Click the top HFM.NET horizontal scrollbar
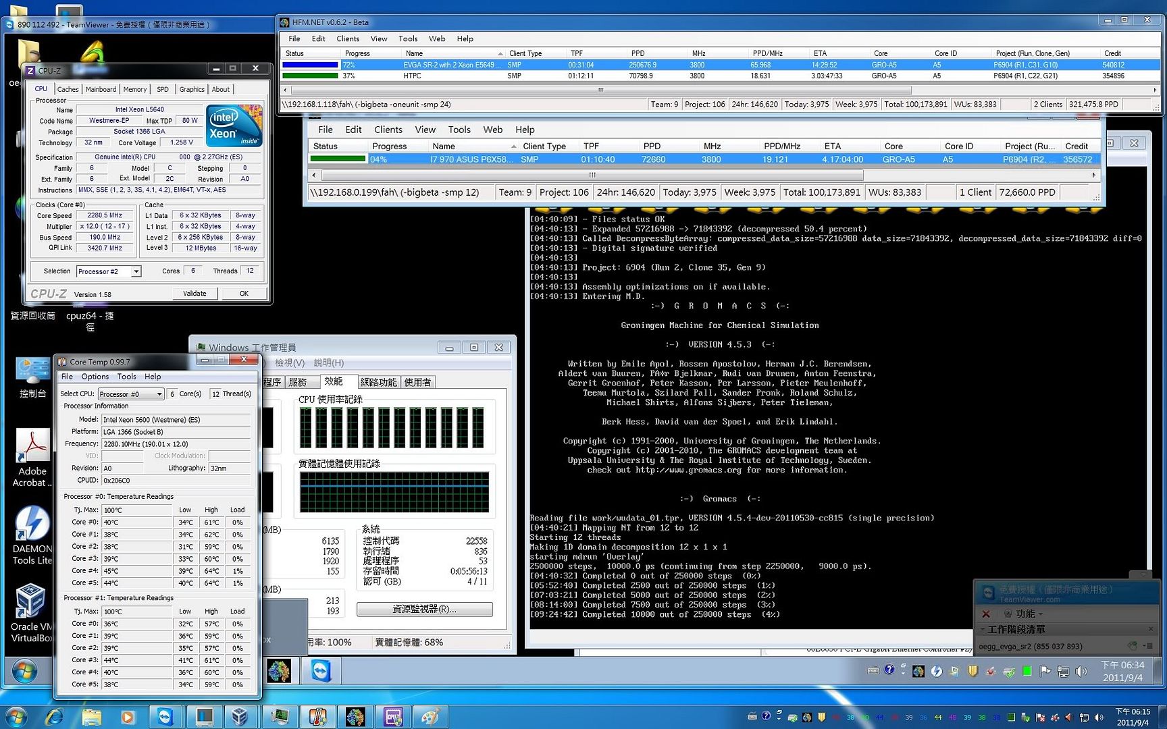 pos(600,90)
